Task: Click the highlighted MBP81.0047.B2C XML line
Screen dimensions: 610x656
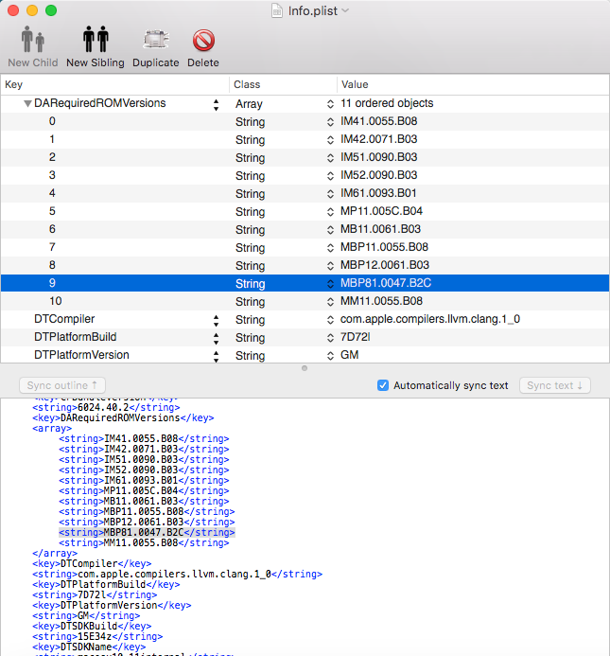Action: pos(147,533)
